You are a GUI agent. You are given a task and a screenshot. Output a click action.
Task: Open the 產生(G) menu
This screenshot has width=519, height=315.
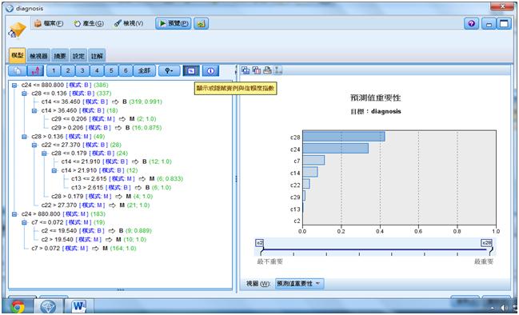tap(89, 23)
